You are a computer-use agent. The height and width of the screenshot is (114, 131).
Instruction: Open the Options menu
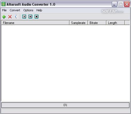coord(28,10)
